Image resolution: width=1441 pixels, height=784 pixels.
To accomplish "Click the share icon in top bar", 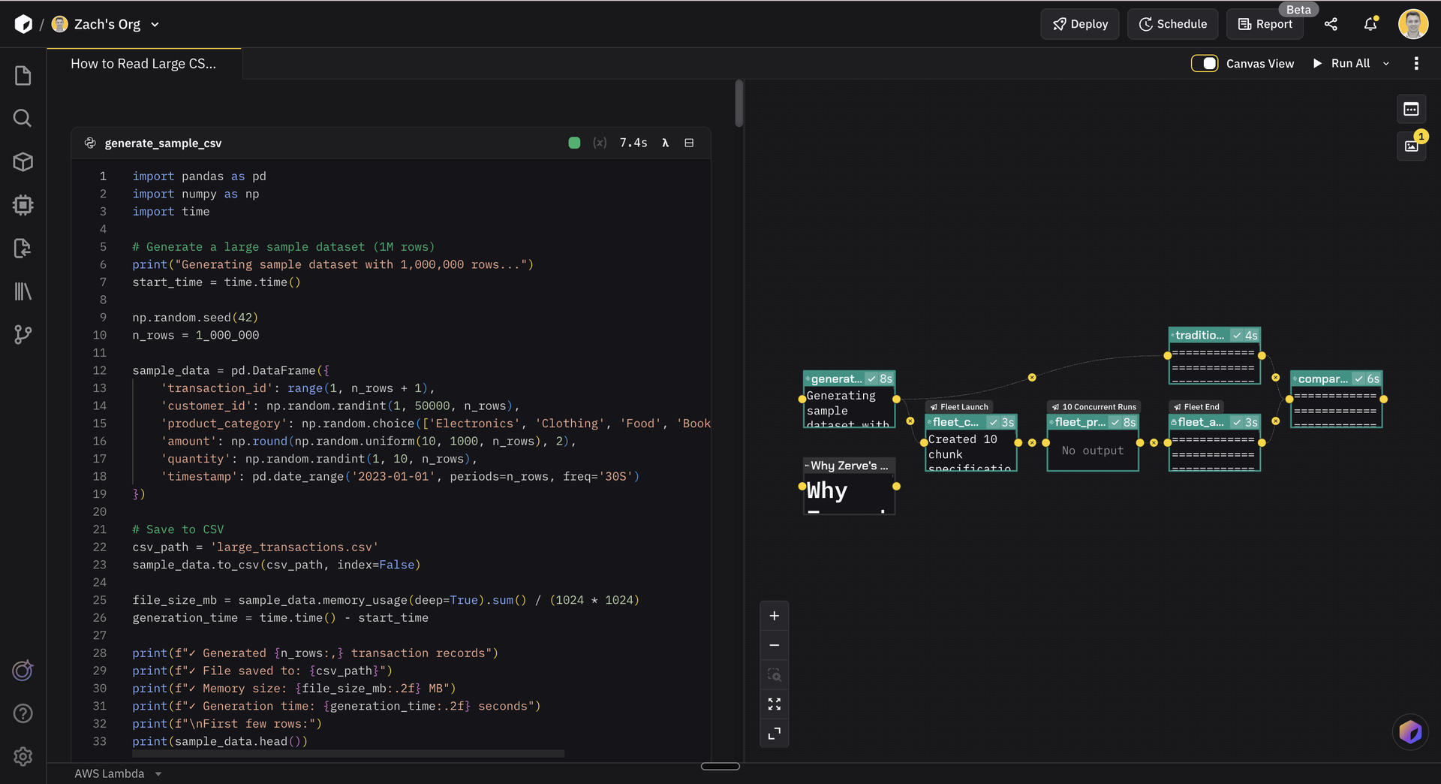I will pos(1331,24).
